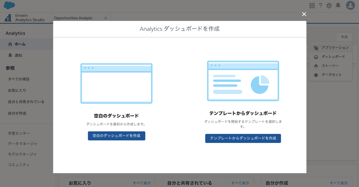Close the dashboard creation dialog

pos(304,14)
